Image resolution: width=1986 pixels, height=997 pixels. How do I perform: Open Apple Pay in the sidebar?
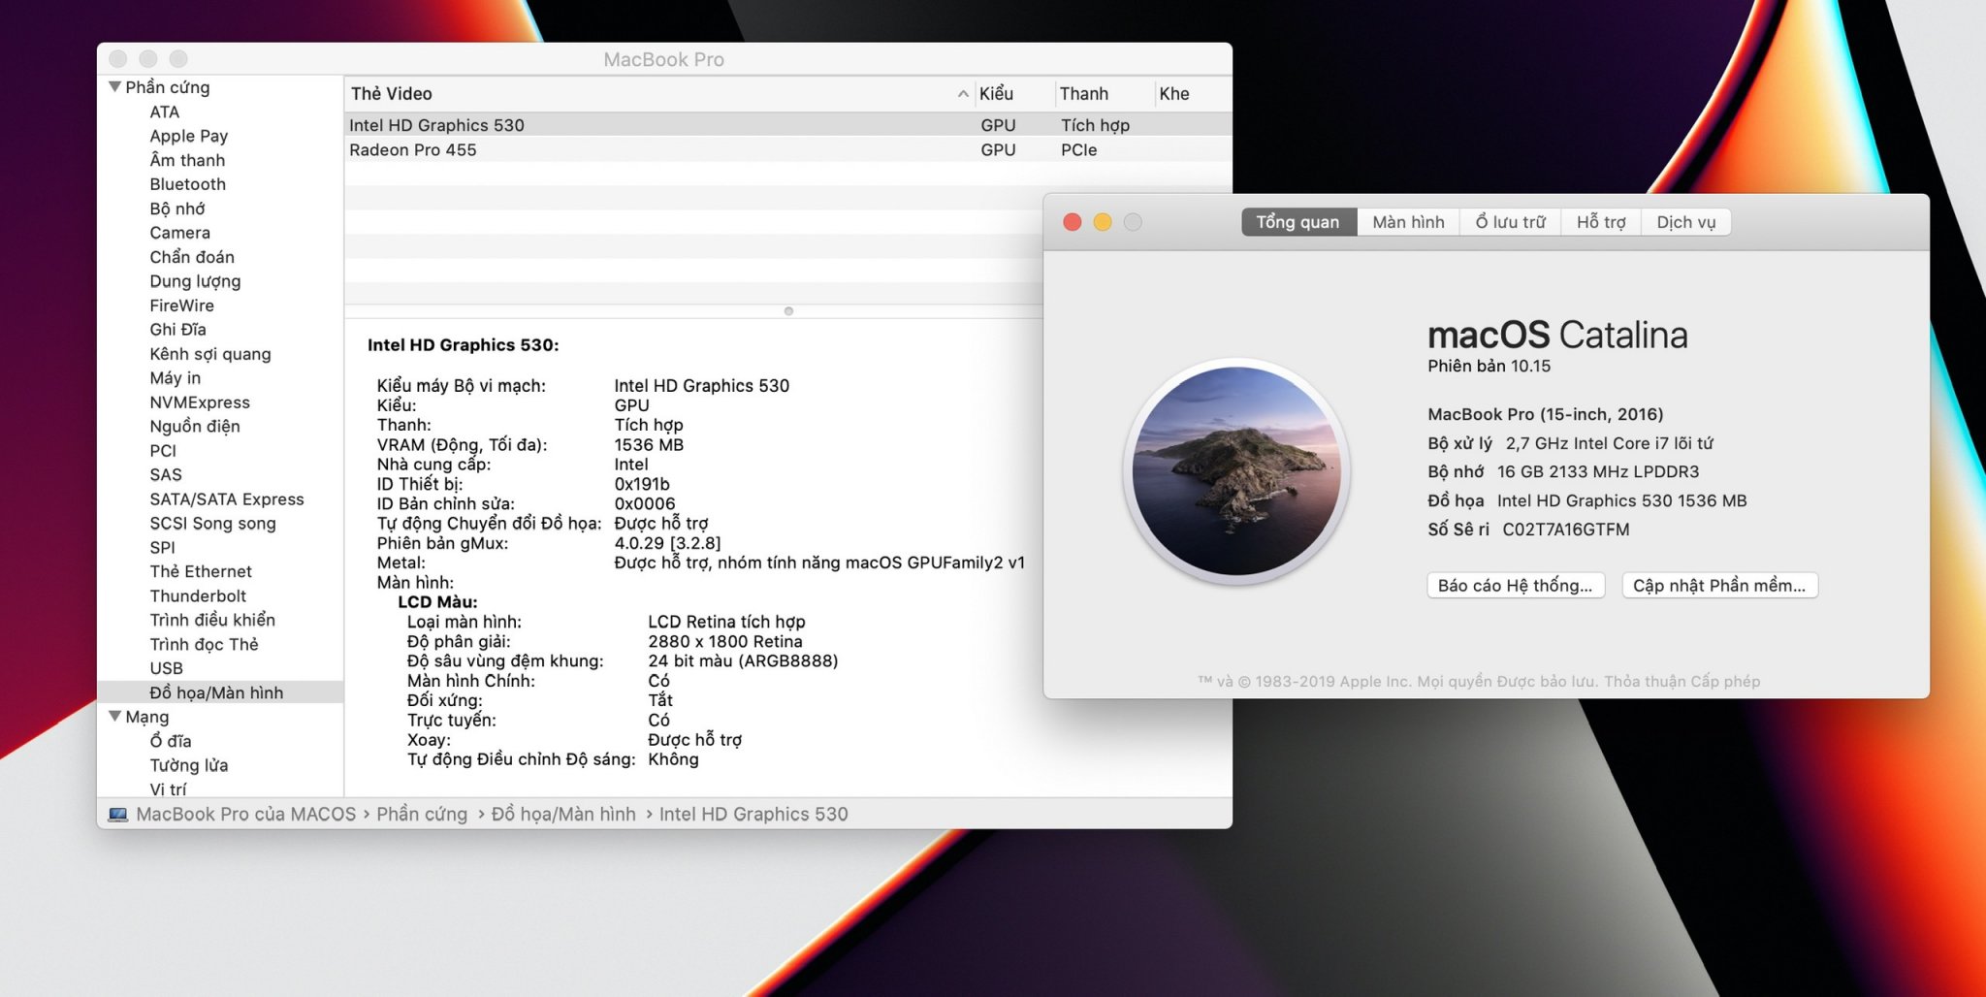(189, 136)
